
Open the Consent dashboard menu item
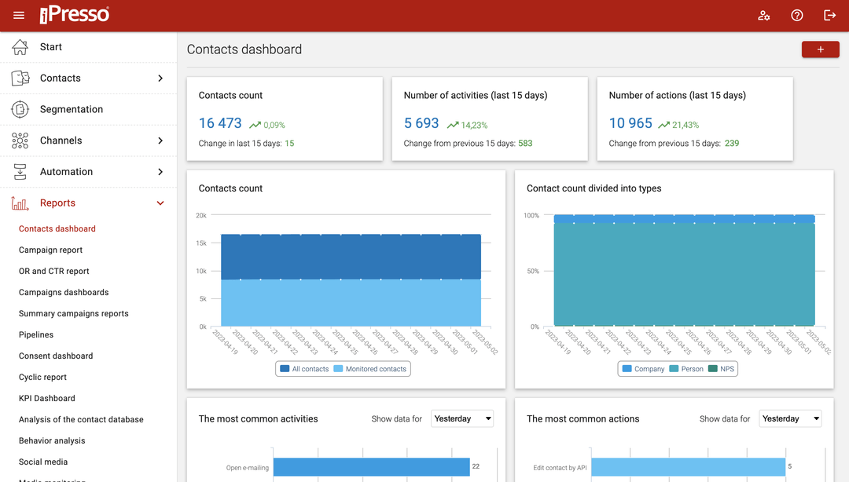57,356
